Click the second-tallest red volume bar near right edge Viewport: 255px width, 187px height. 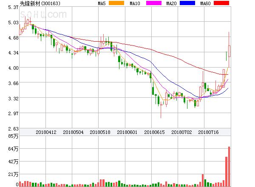tap(226, 172)
